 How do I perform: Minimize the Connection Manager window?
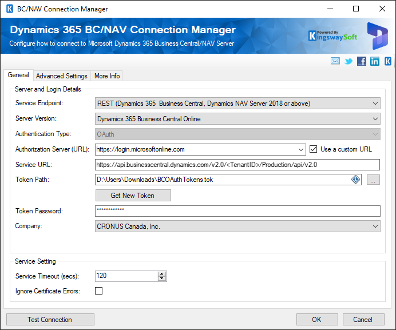point(330,9)
